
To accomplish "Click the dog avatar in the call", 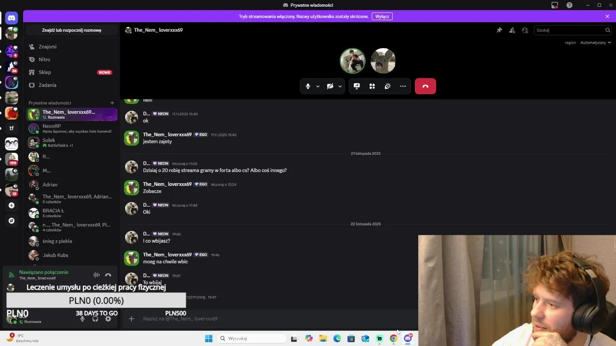I will tap(383, 61).
